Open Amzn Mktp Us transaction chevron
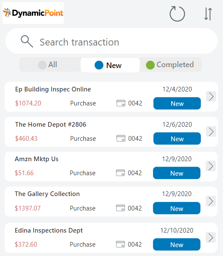The width and height of the screenshot is (223, 256). point(211,166)
